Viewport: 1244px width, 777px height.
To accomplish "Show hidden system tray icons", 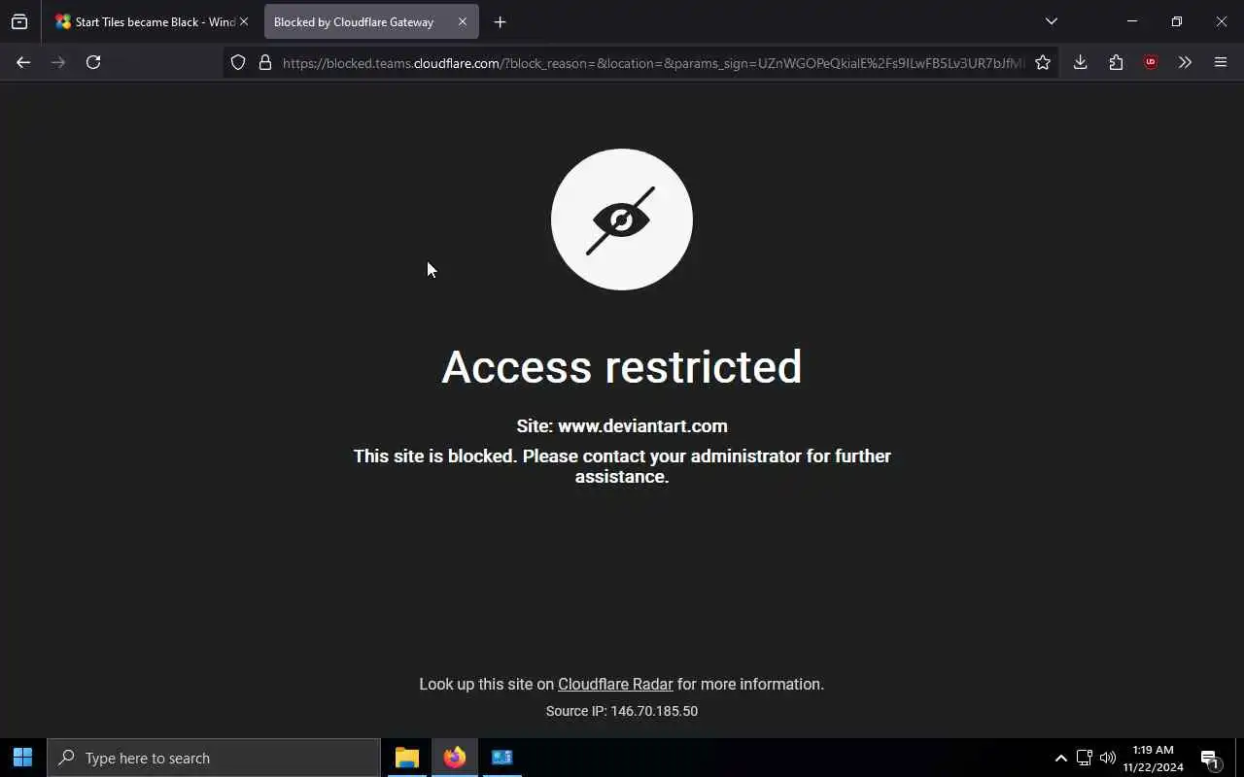I will pos(1060,759).
